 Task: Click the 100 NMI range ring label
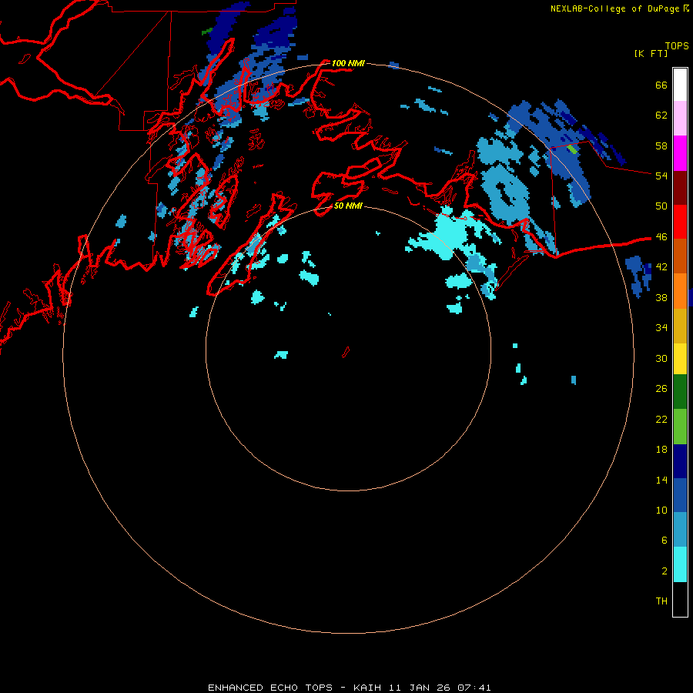[348, 63]
